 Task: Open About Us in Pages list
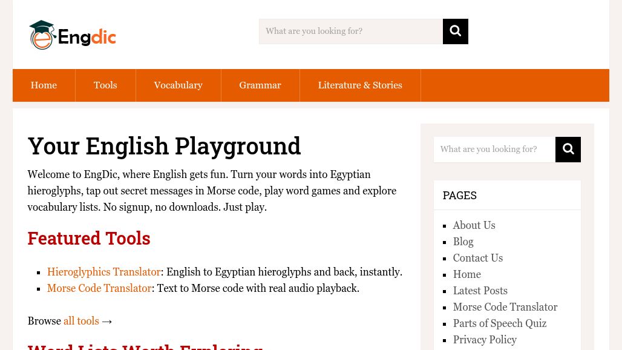474,225
